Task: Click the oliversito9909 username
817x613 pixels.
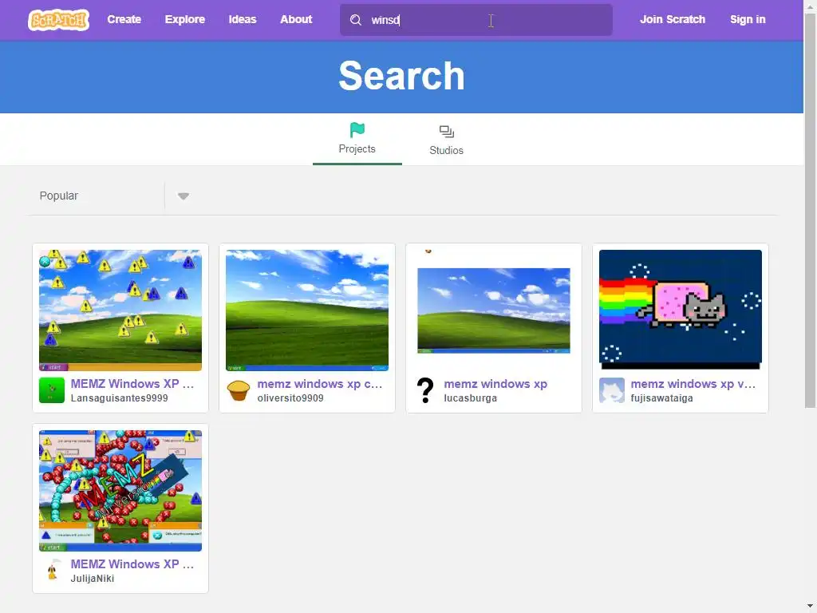Action: coord(290,398)
